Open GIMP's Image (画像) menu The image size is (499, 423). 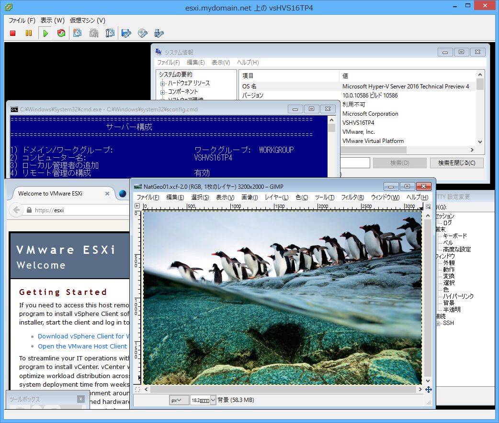[x=249, y=197]
